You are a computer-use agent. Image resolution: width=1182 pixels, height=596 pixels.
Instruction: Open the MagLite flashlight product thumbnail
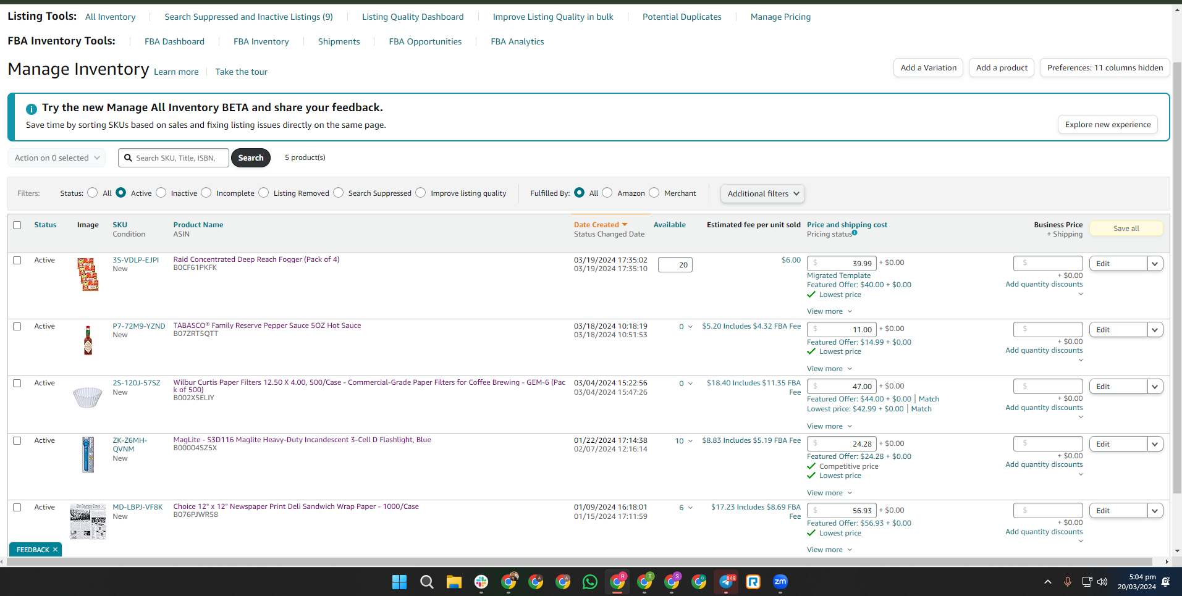coord(88,455)
